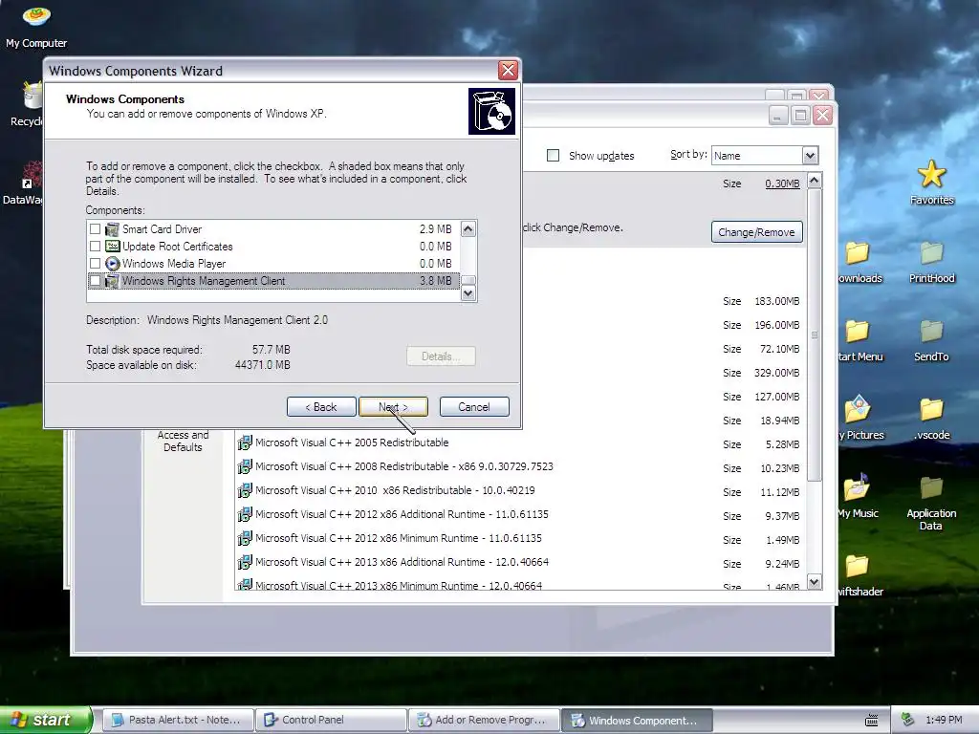Screen dimensions: 979x734
Task: Switch to Windows Components taskbar item
Action: [637, 720]
